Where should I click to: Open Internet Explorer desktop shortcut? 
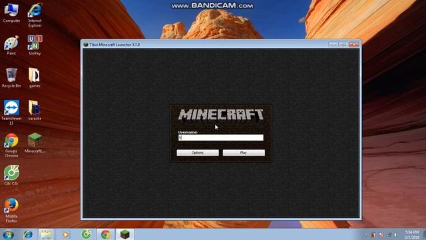coord(35,15)
